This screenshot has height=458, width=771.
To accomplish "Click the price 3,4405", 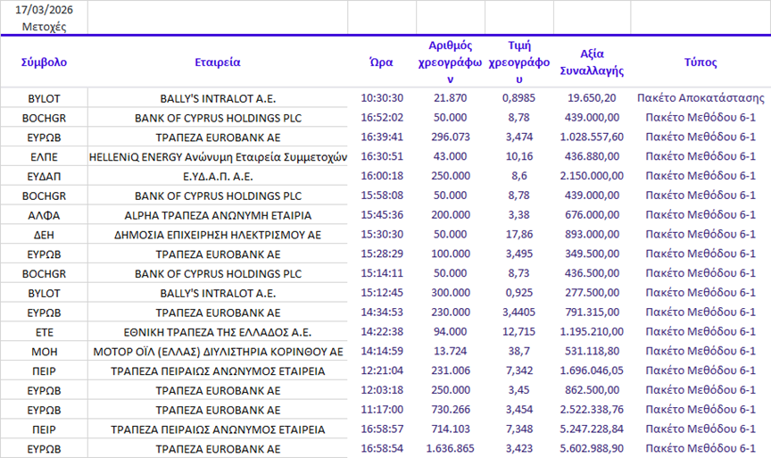I will pyautogui.click(x=518, y=312).
